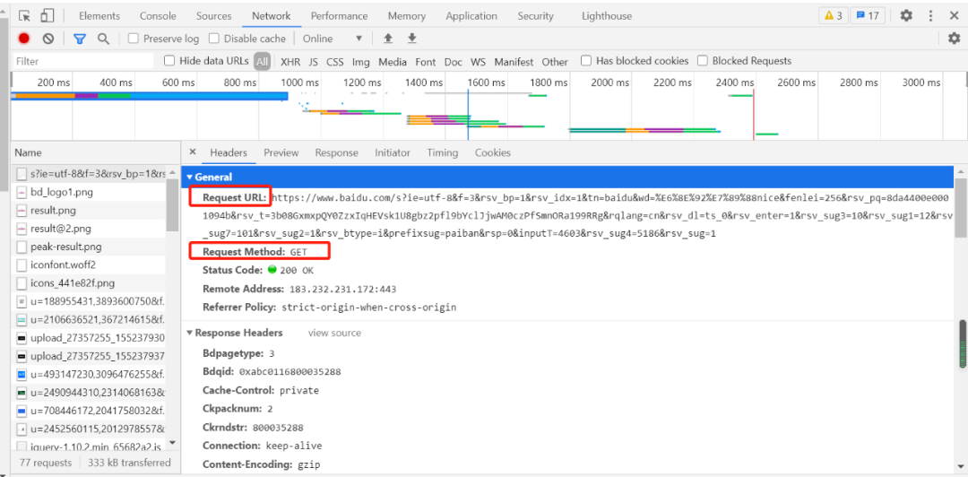Tick the Hide data URLs checkbox
Screen dimensions: 968x477
tap(169, 61)
